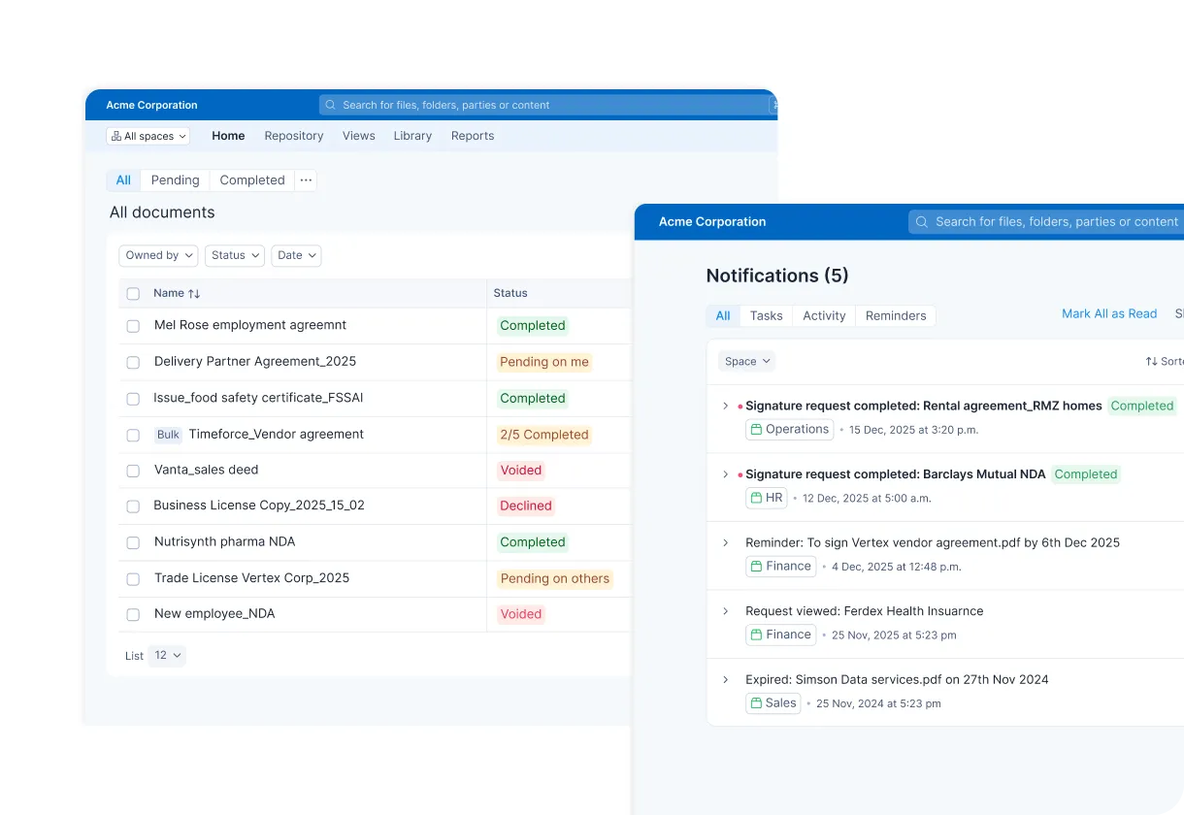Image resolution: width=1184 pixels, height=815 pixels.
Task: Click Acme Corporation in Notifications window header
Action: tap(712, 222)
